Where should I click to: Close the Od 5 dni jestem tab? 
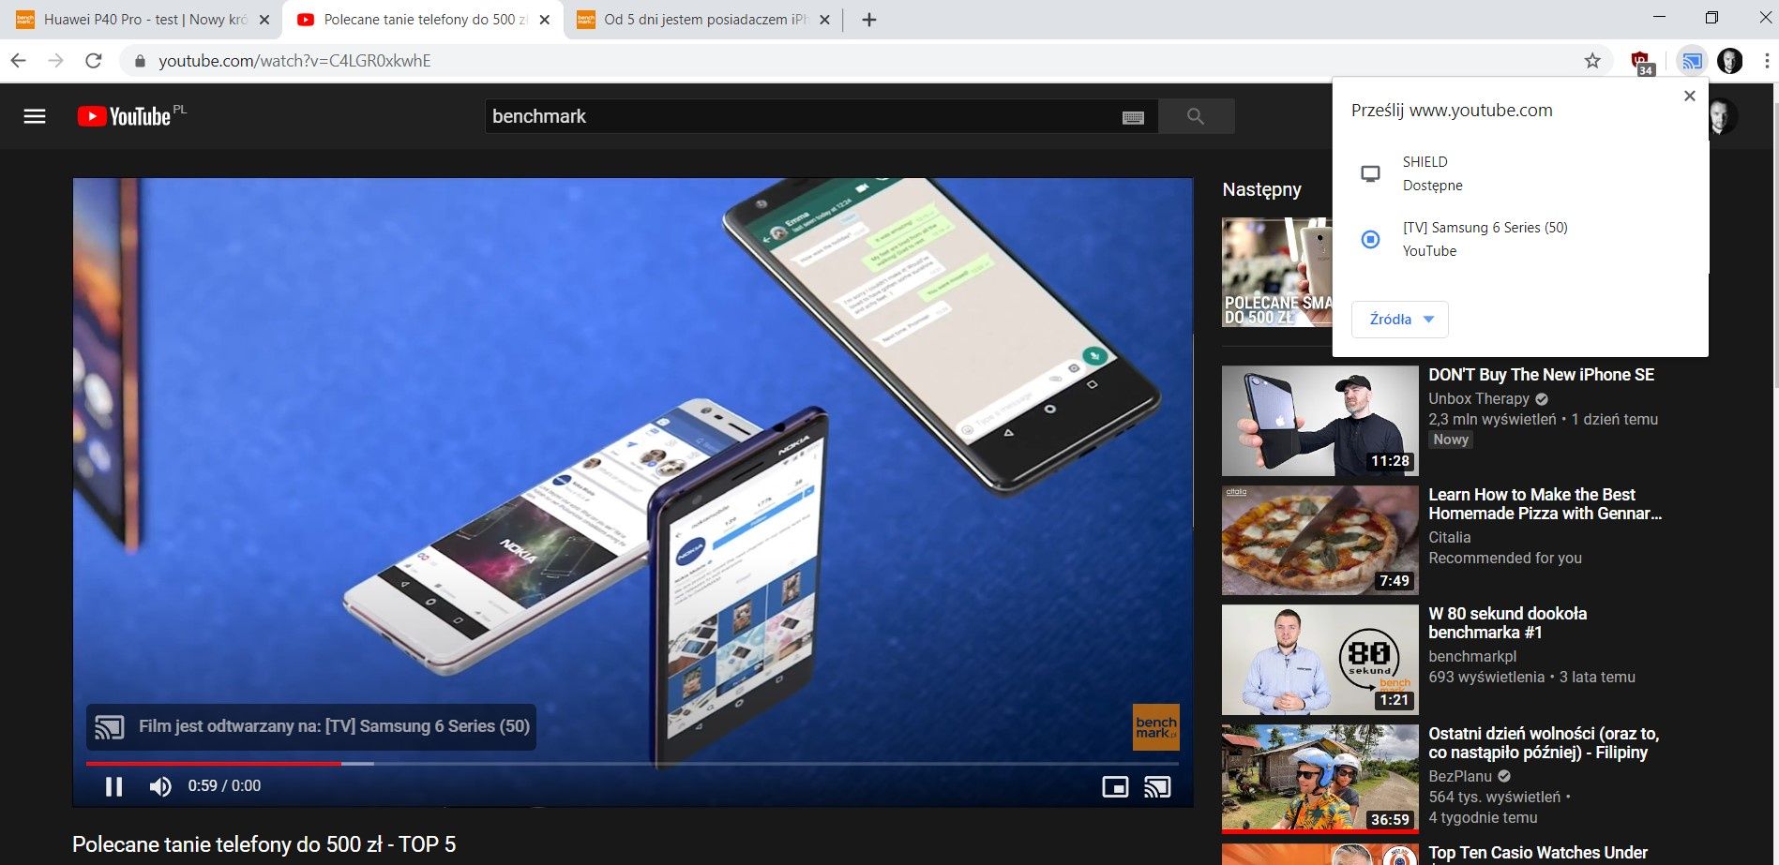tap(824, 20)
